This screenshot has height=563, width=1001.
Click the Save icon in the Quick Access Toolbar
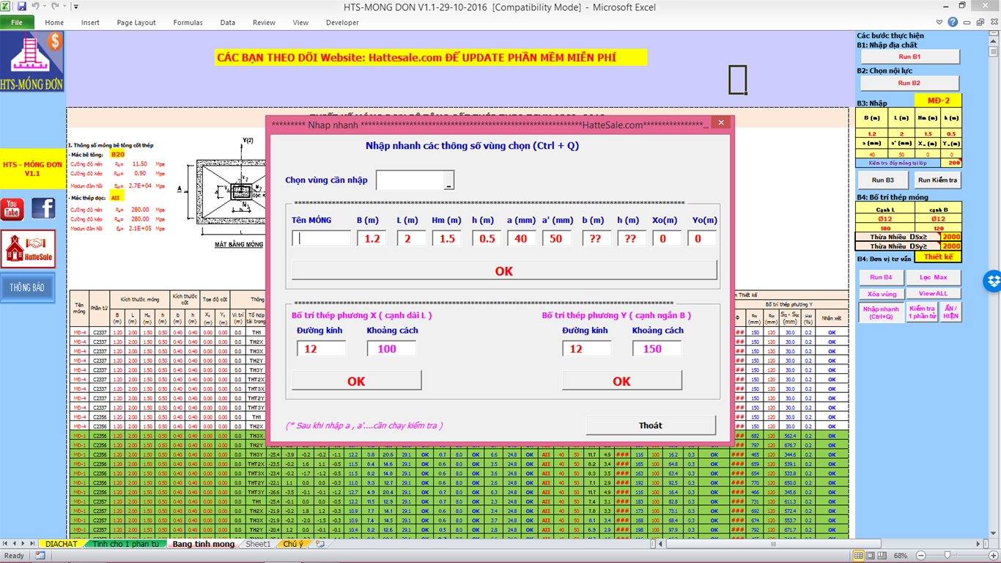click(x=22, y=7)
